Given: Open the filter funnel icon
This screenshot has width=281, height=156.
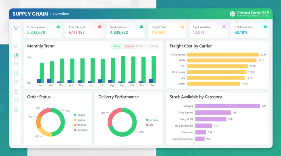Looking at the screenshot, I should coord(16,28).
